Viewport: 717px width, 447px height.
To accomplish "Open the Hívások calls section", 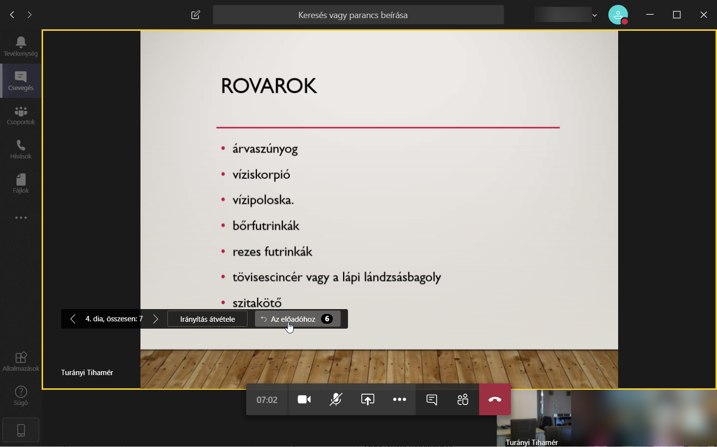I will coord(21,150).
